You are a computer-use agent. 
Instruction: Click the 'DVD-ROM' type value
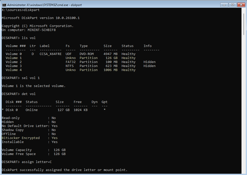pos(87,54)
